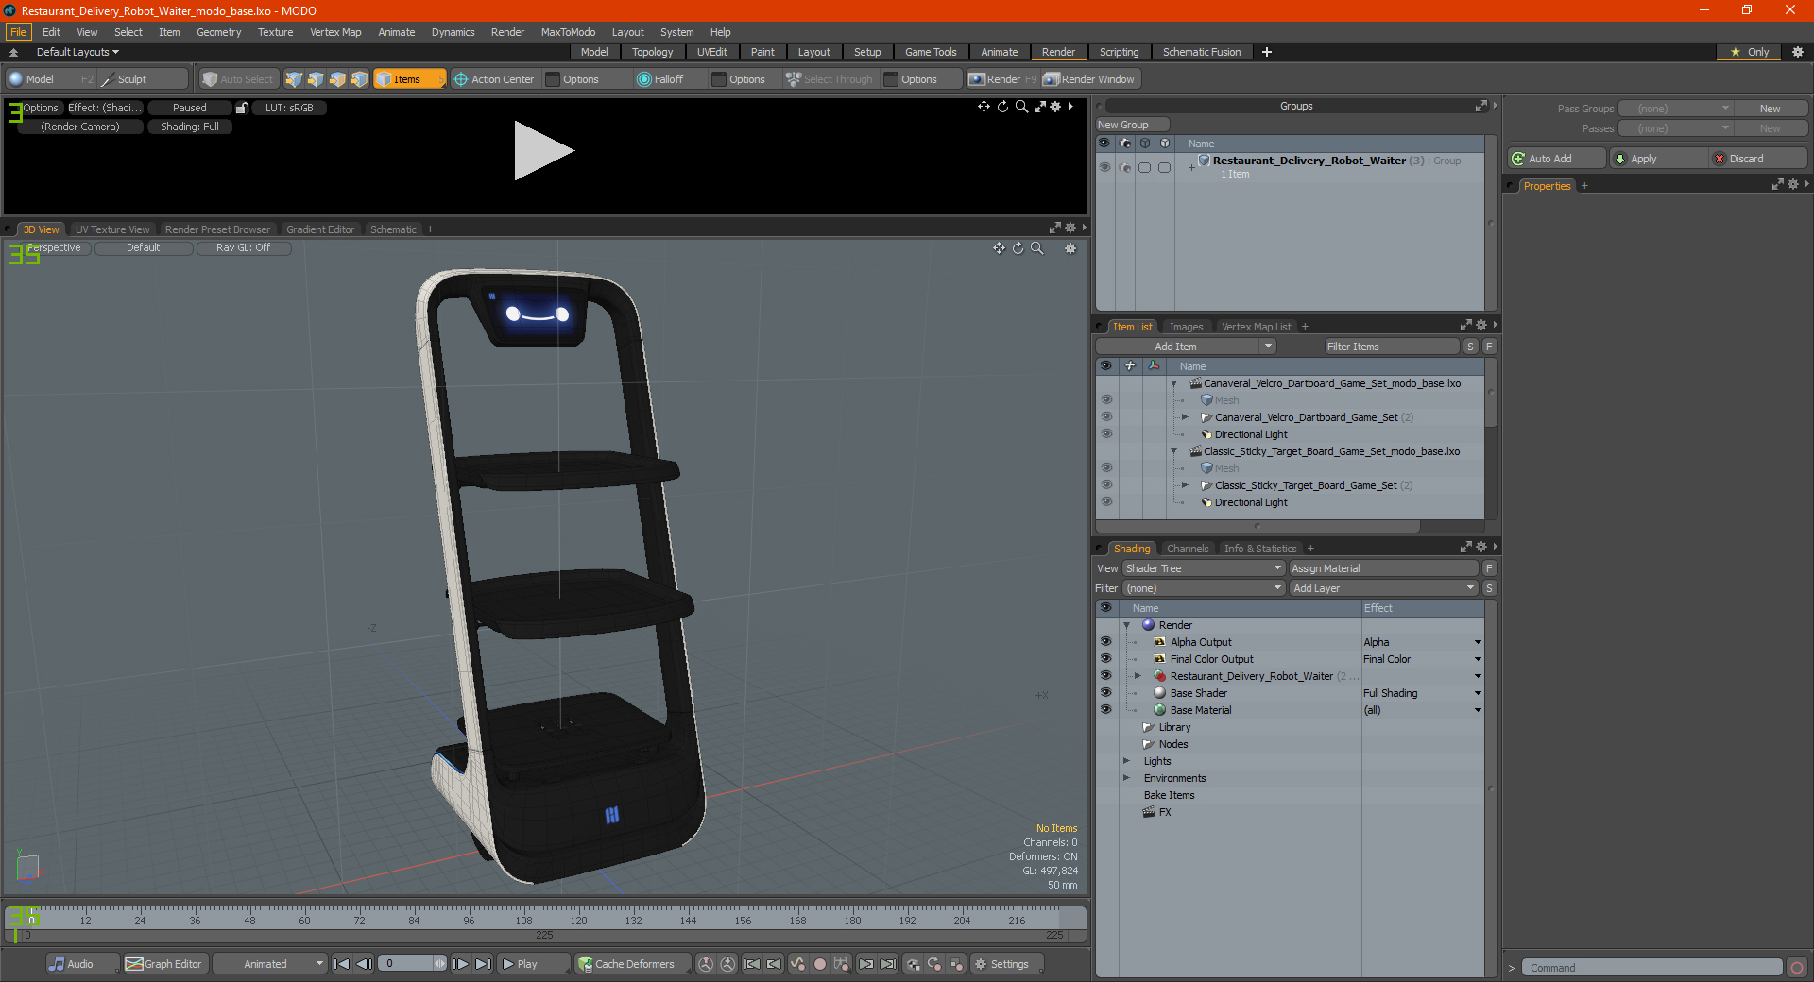
Task: Toggle the Action Center Options checkbox
Action: point(554,79)
